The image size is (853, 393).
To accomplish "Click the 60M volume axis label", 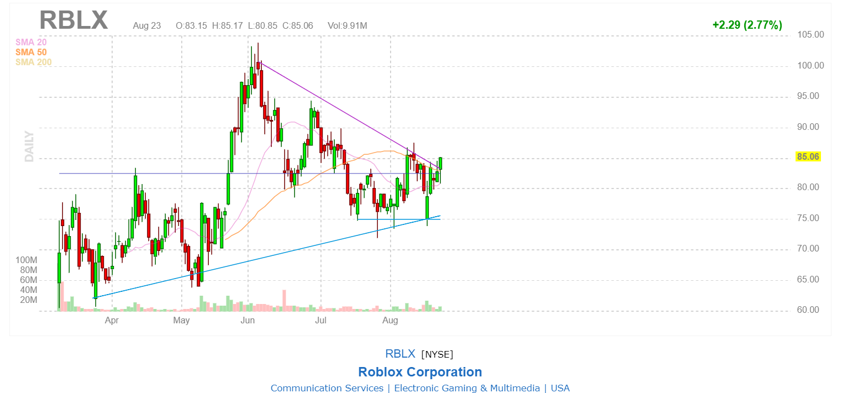I will (28, 280).
